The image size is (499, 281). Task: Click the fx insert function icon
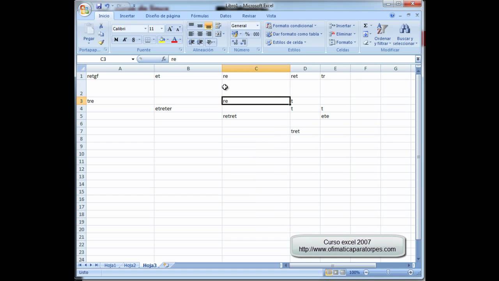(x=164, y=59)
